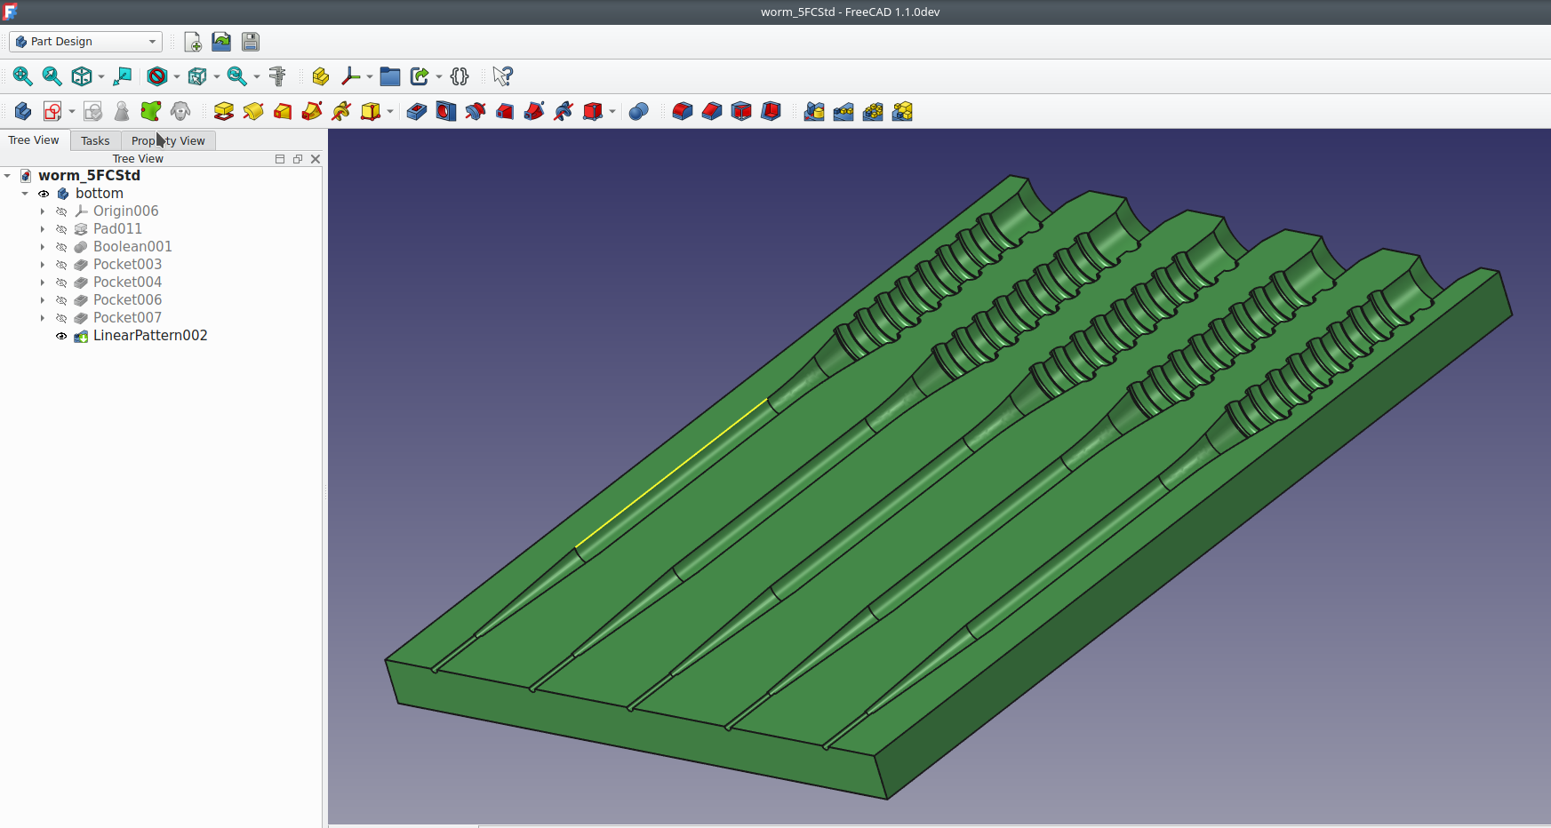Screen dimensions: 1551x828
Task: Select the Fillet tool
Action: point(683,111)
